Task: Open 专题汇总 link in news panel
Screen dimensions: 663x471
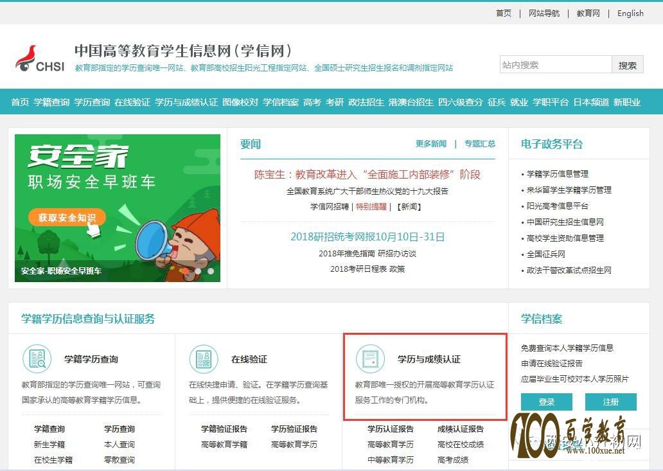Action: tap(480, 144)
